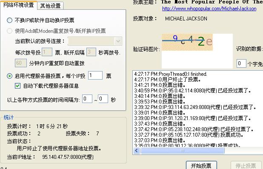Viewport: 263px width, 169px height.
Task: Click the 停止投票 button
Action: 246,165
